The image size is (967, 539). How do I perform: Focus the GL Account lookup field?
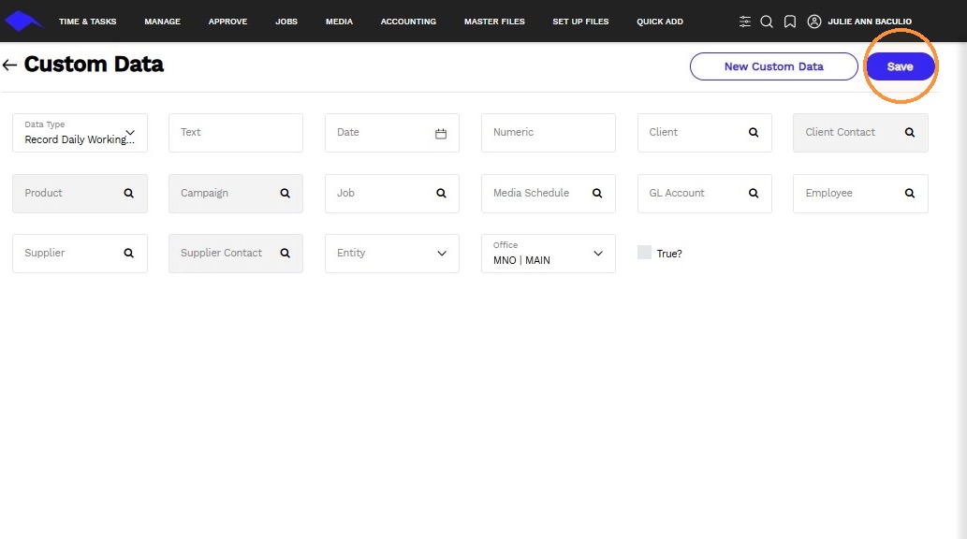[704, 193]
